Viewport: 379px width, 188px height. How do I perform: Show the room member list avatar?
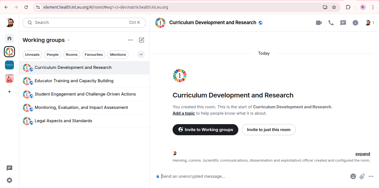tap(368, 23)
